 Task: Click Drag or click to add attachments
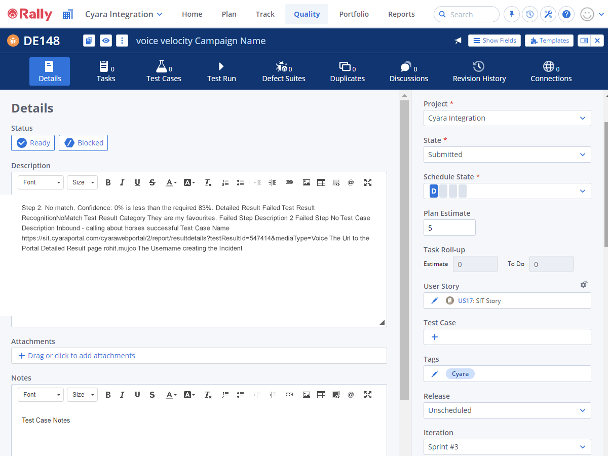point(199,356)
